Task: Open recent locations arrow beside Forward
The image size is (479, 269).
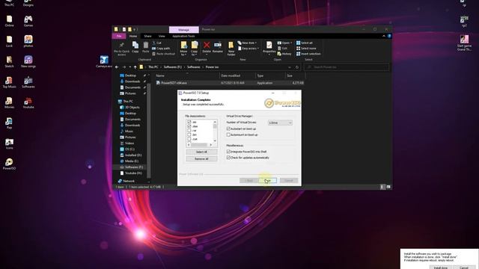Action: click(x=130, y=67)
